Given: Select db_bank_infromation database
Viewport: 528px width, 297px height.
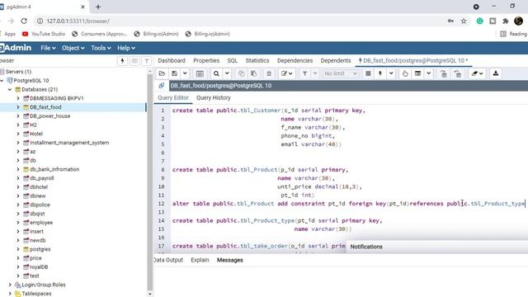Looking at the screenshot, I should [54, 169].
